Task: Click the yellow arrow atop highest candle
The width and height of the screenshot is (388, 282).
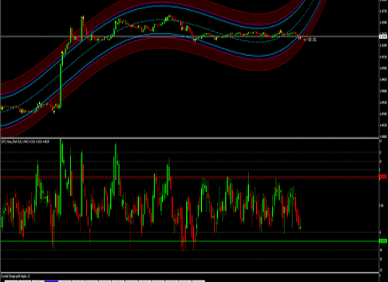Action: [x=83, y=17]
